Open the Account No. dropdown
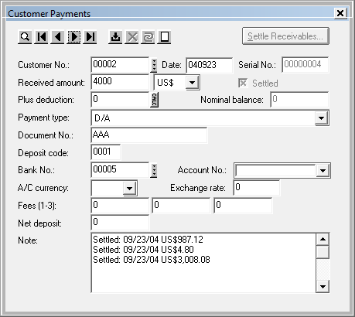Image resolution: width=355 pixels, height=317 pixels. pos(323,170)
